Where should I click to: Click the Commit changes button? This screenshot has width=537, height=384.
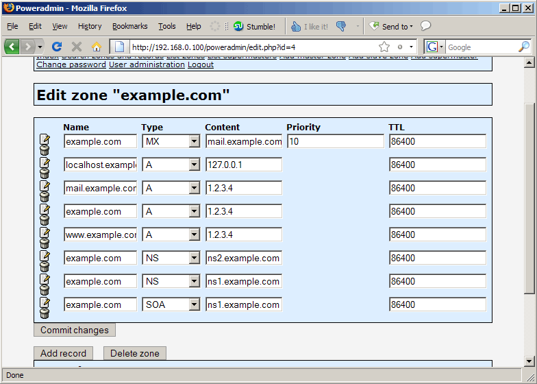(x=74, y=330)
